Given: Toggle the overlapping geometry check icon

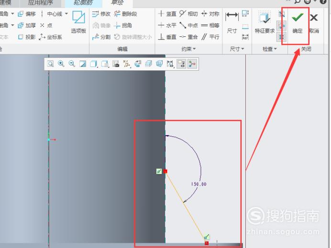Looking at the screenshot, I should click(x=281, y=14).
